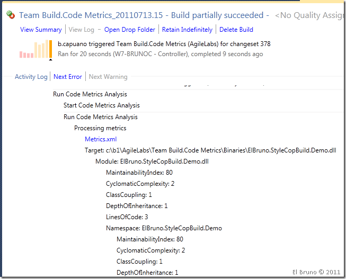The height and width of the screenshot is (279, 346).
Task: Open Drop Folder for this build
Action: point(130,30)
